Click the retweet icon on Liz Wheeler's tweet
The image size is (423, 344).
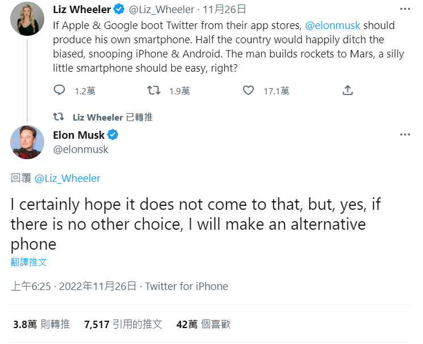(154, 90)
